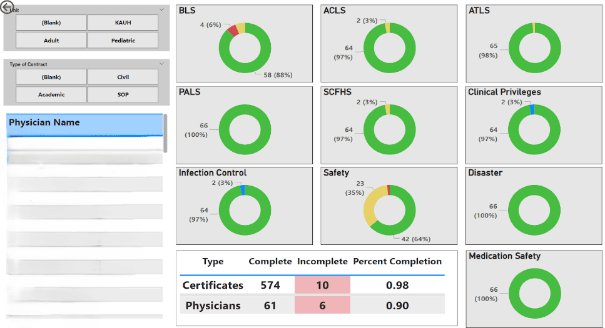Viewport: 605px width, 328px height.
Task: Click the 0.98 percent completion value
Action: pos(397,286)
